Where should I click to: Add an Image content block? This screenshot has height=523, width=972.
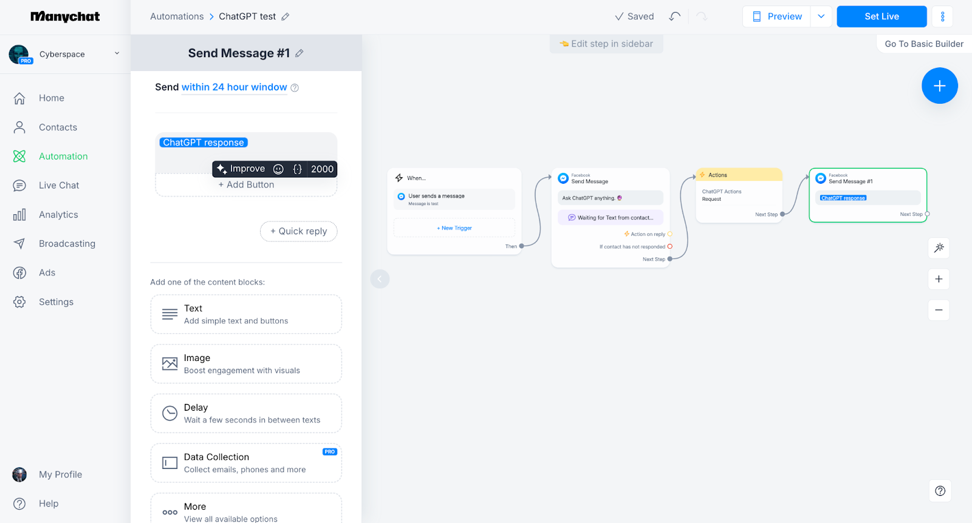pyautogui.click(x=246, y=364)
